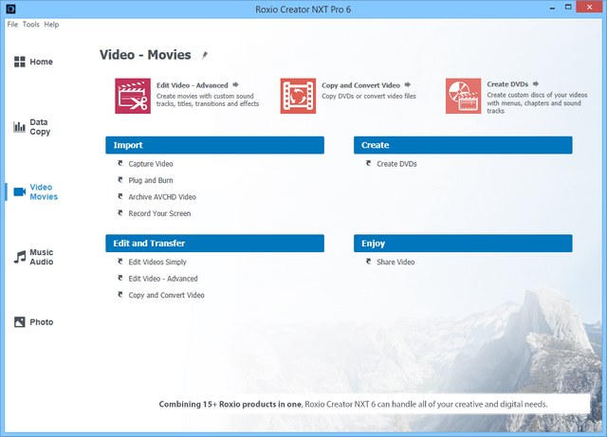
Task: Click arrow next to Create DVDs heading
Action: [x=536, y=83]
